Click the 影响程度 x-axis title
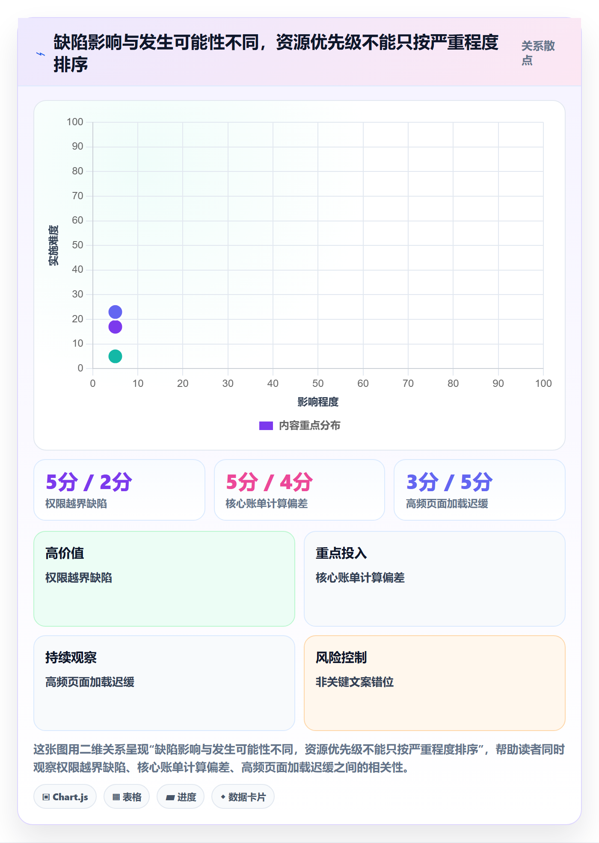Image resolution: width=599 pixels, height=843 pixels. [318, 402]
